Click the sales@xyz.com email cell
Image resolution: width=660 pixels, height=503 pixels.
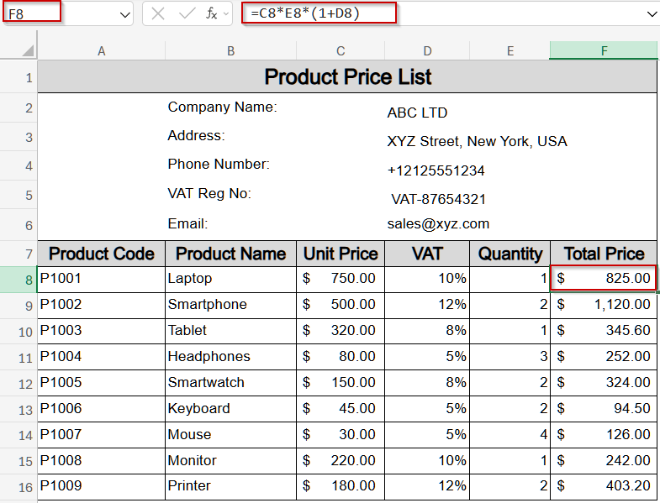pos(437,224)
